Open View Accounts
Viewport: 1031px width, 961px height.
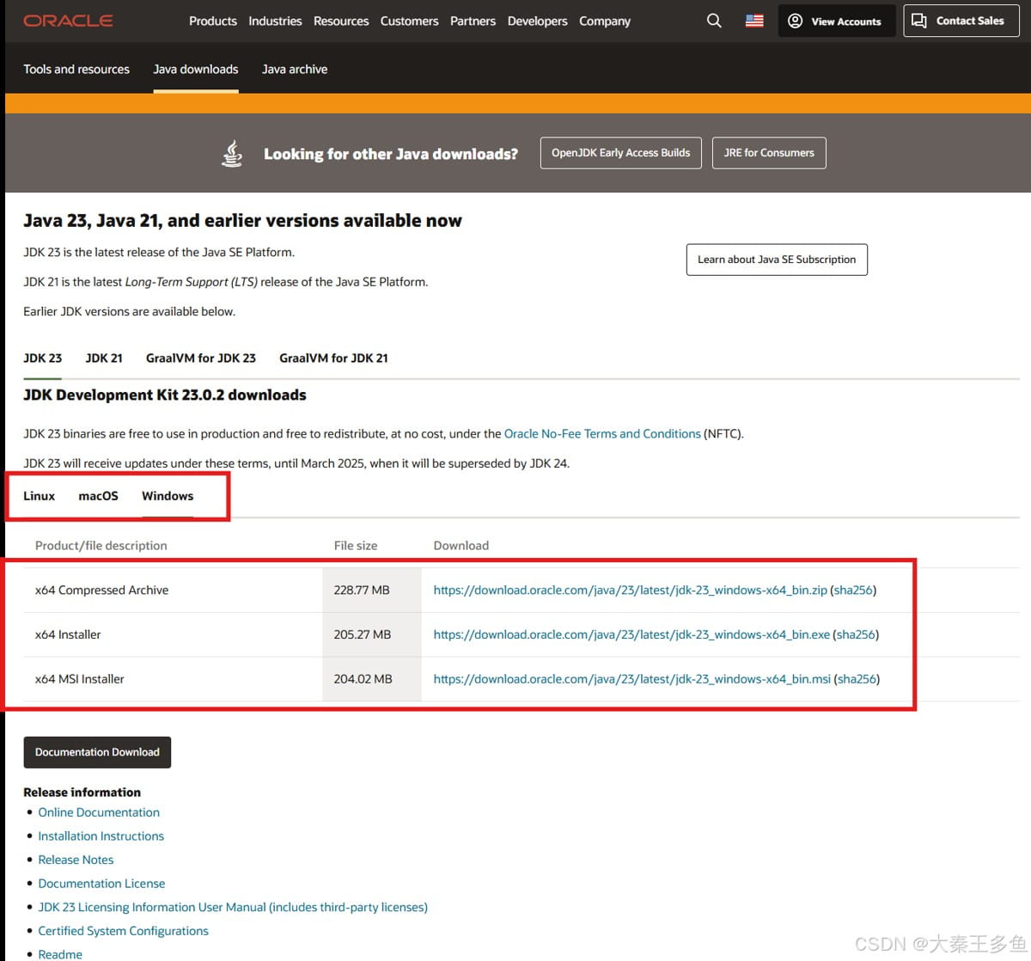[x=836, y=21]
